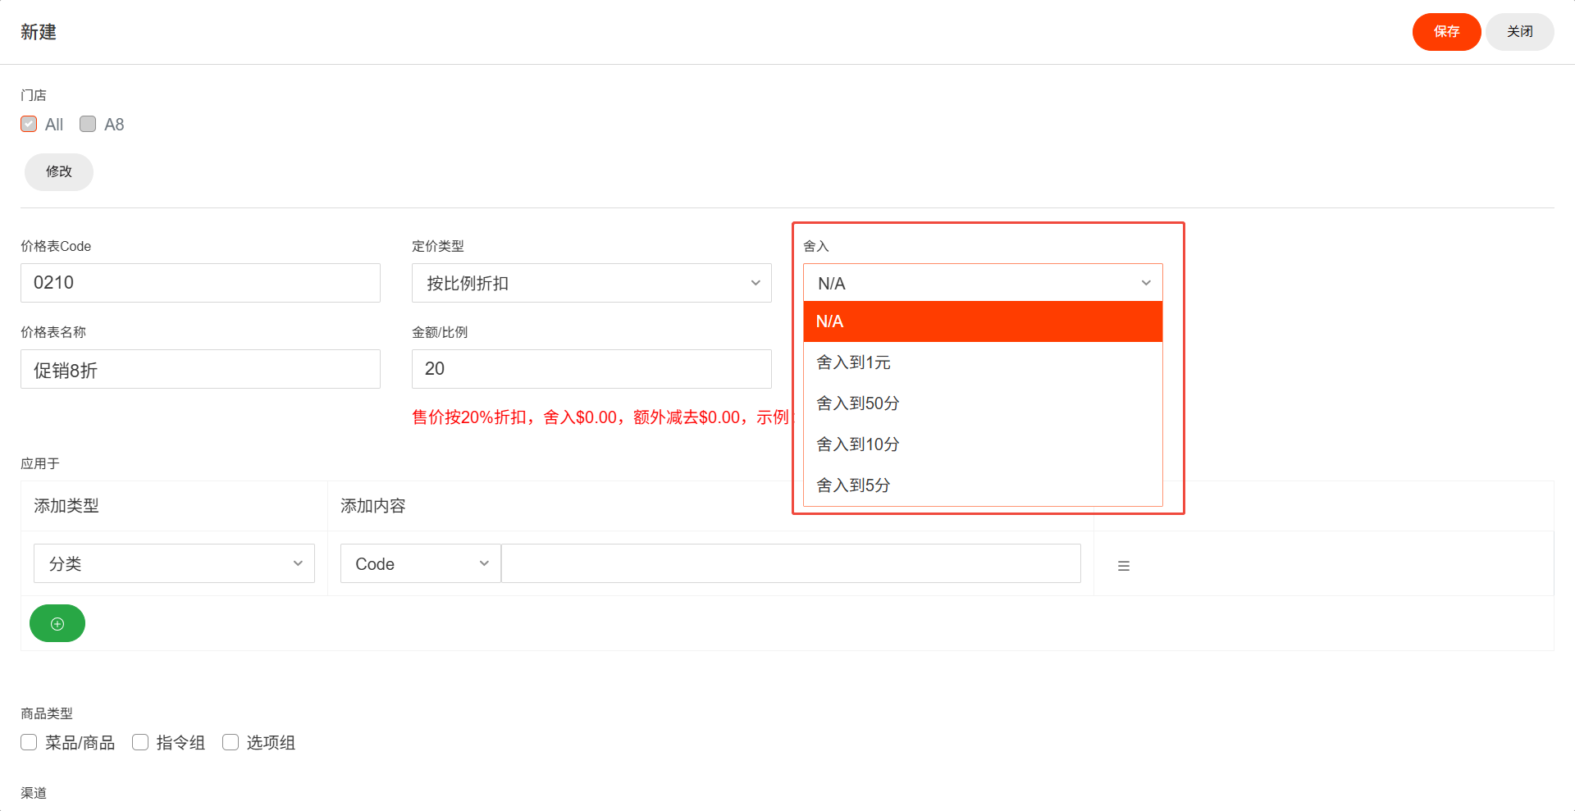Select the 舍入到50分 option
Screen dimensions: 1575x811
pyautogui.click(x=983, y=403)
